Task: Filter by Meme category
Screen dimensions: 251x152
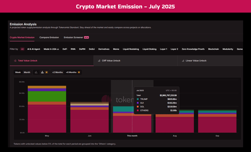Action: (116, 49)
